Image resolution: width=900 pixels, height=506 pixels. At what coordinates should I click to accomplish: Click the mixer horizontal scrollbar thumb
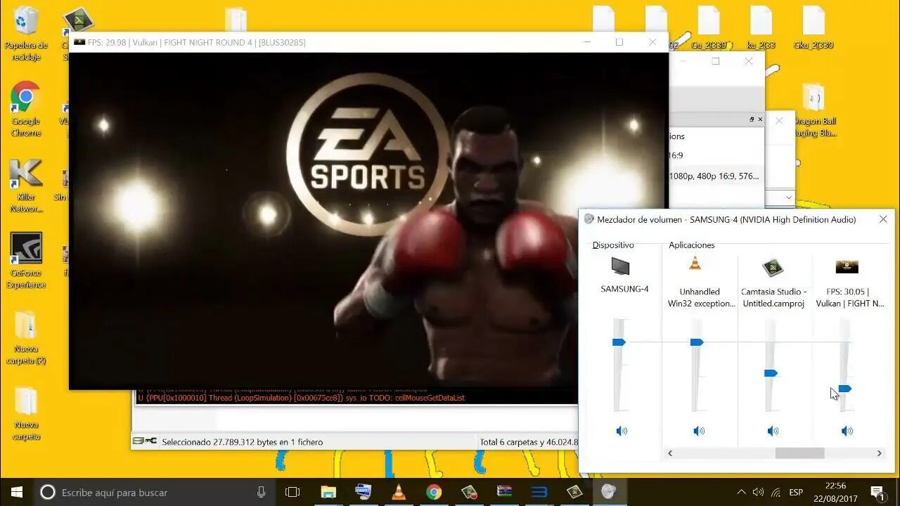click(799, 453)
